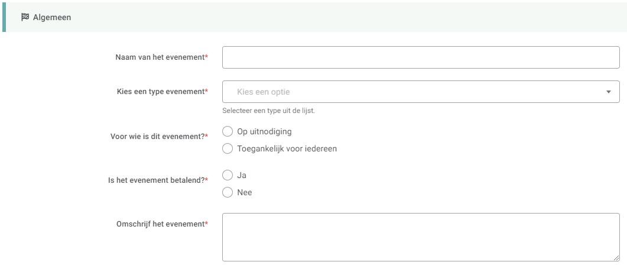Viewport: 627px width, 265px height.
Task: Click the Algemeen section header title
Action: click(52, 17)
